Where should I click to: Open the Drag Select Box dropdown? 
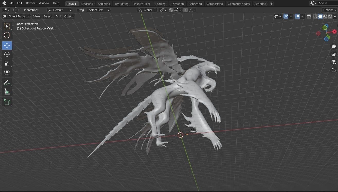point(99,10)
